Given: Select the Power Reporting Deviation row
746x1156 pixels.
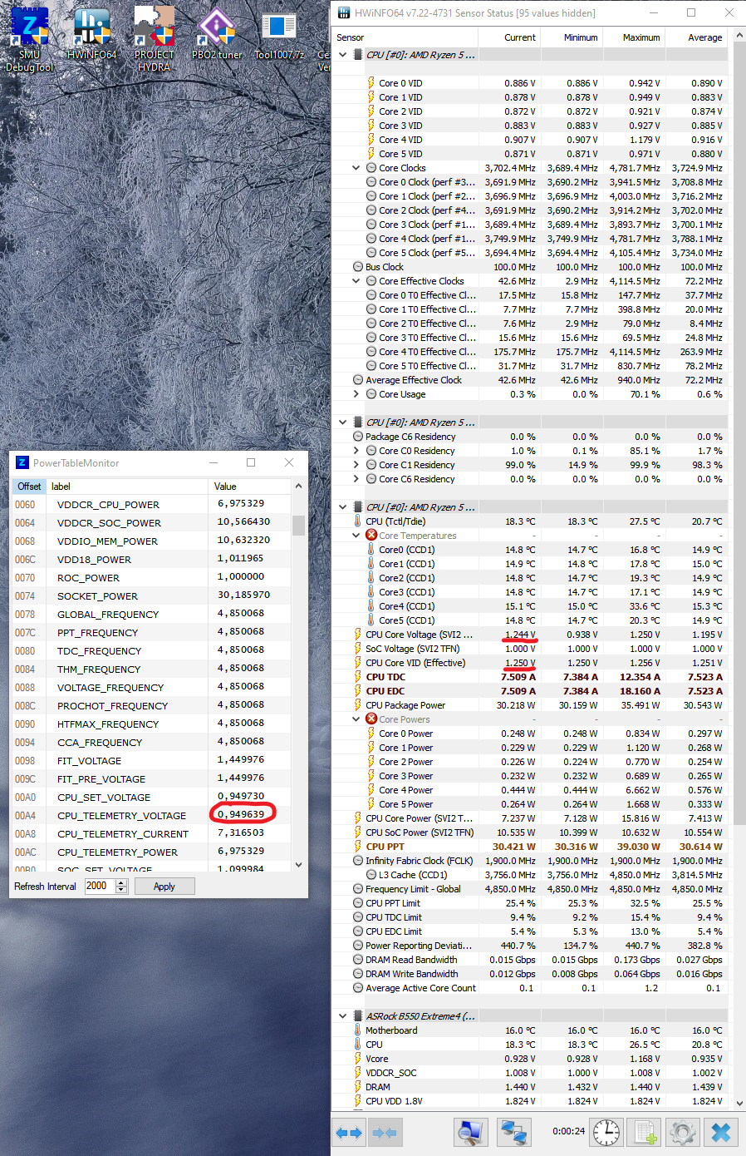Looking at the screenshot, I should tap(530, 946).
